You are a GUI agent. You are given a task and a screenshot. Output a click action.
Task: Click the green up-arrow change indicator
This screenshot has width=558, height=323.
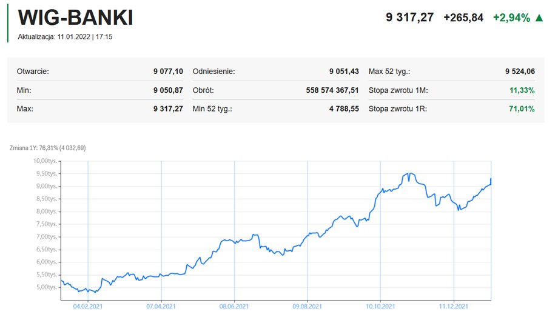(x=539, y=18)
